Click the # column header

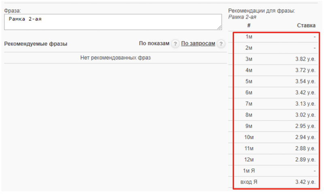(249, 25)
